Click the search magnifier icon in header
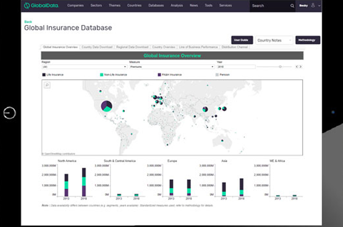Viewport: 343px width, 227px height. pyautogui.click(x=292, y=6)
